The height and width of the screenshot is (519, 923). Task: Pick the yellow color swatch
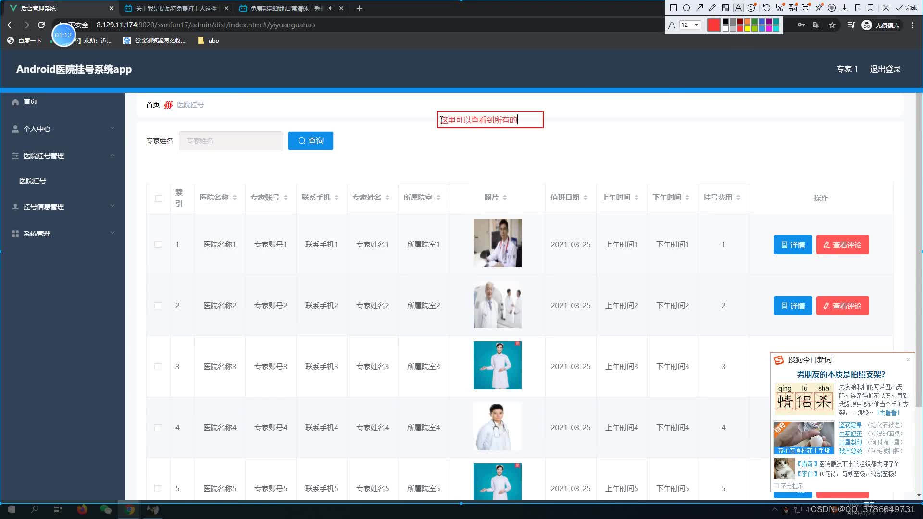(x=748, y=28)
